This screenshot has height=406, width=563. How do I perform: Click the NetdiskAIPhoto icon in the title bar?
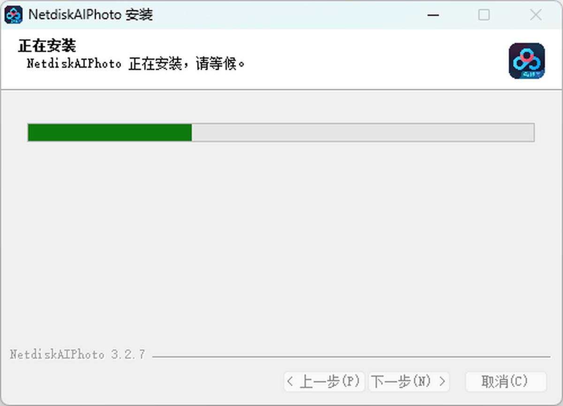point(14,15)
